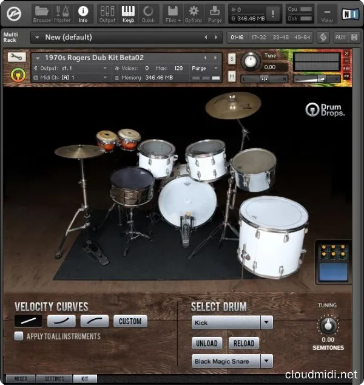This screenshot has height=385, width=364.
Task: Toggle the on-screen Keyb keyboard
Action: pyautogui.click(x=128, y=13)
